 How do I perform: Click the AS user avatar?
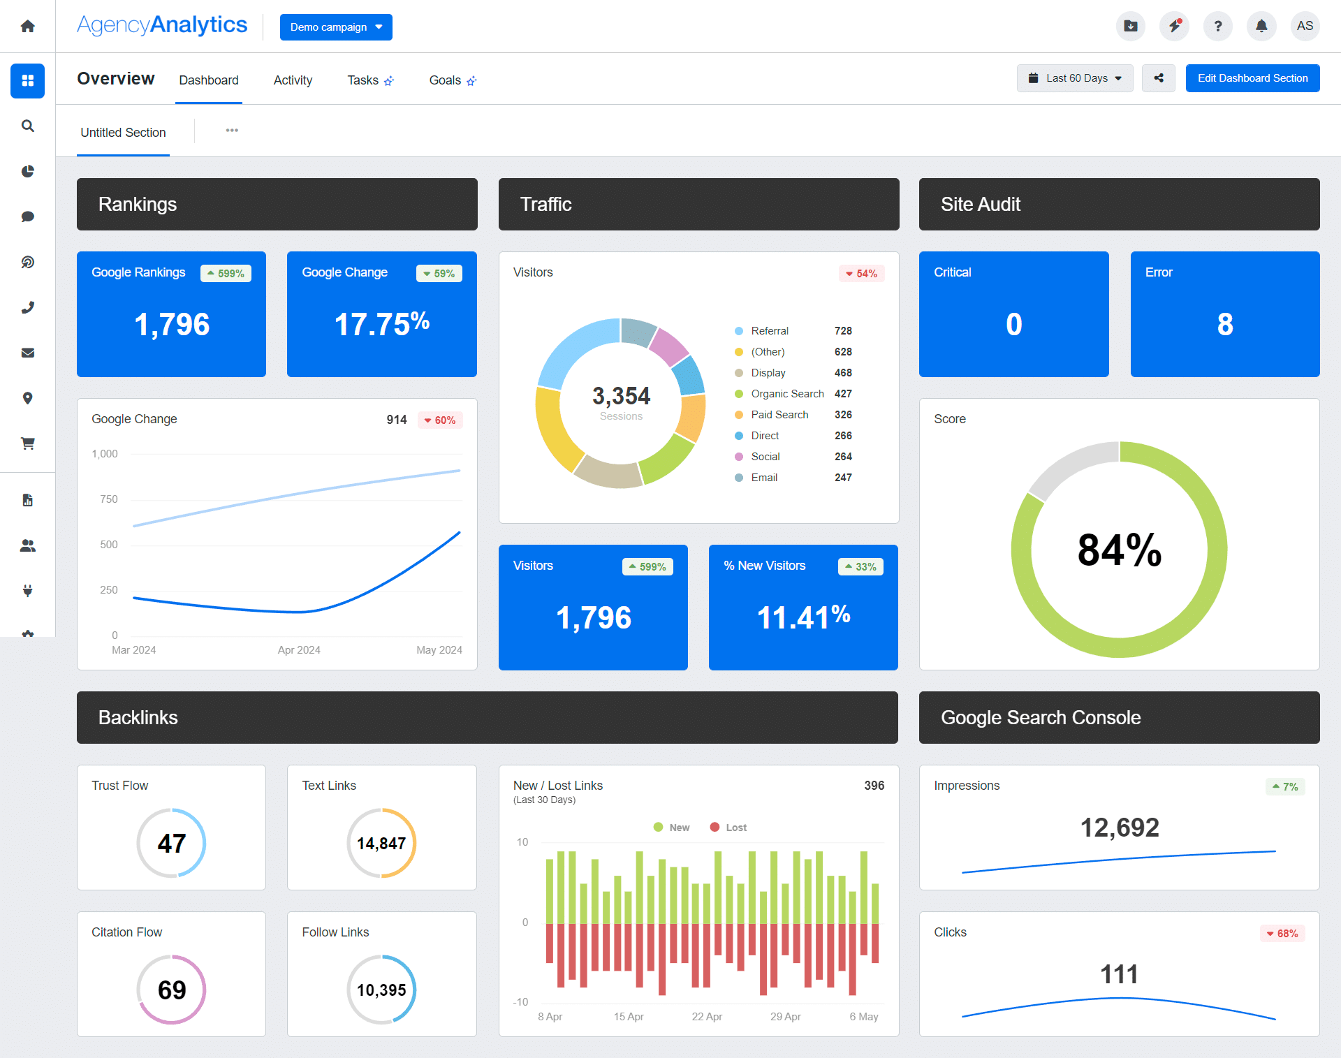tap(1305, 26)
